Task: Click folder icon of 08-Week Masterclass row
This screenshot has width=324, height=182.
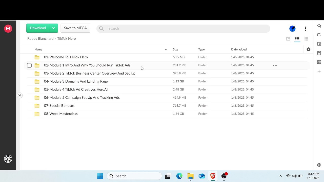Action: pyautogui.click(x=37, y=114)
